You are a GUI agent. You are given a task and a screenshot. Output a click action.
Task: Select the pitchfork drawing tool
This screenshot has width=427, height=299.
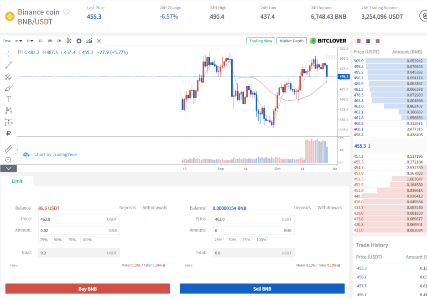[9, 77]
